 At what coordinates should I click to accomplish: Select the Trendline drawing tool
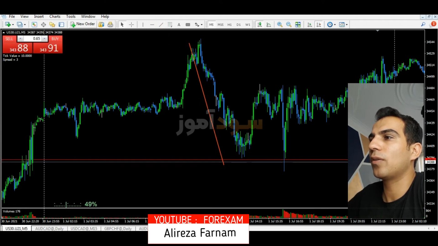point(161,24)
